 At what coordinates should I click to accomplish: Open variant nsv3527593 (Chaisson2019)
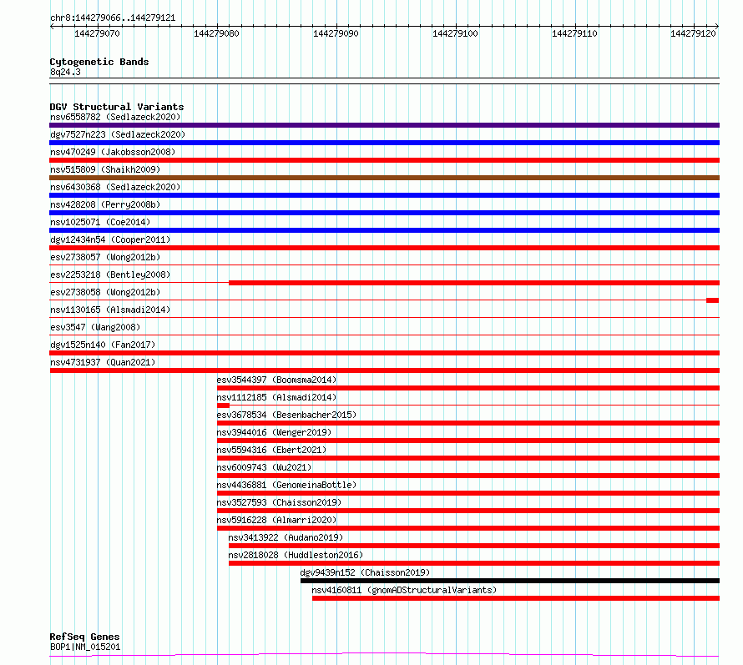point(279,502)
